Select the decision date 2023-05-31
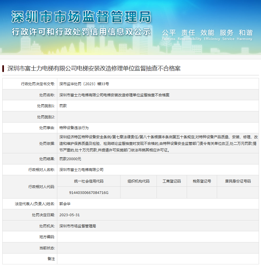 (x=69, y=215)
